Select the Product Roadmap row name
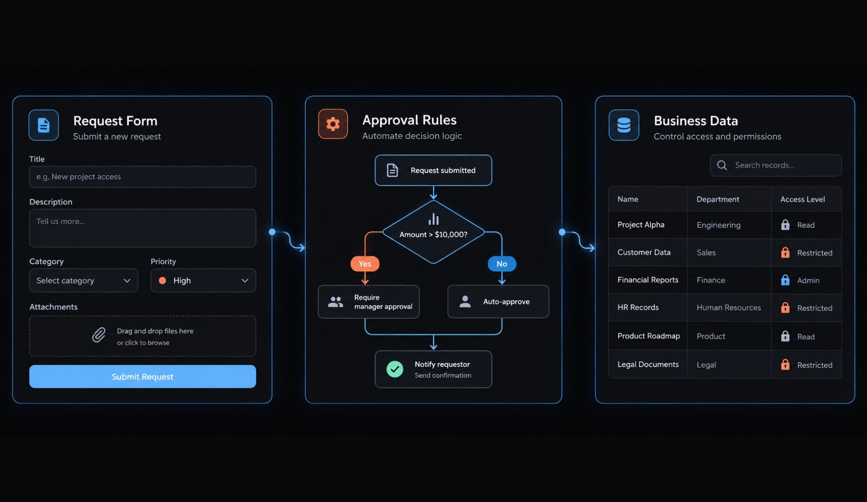 coord(648,336)
